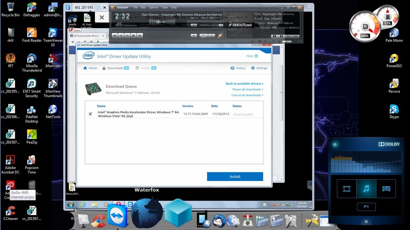This screenshot has width=410, height=230.
Task: Select Dolby Music profile icon
Action: click(366, 189)
